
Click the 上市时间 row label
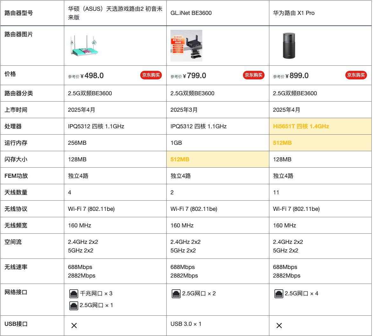(x=16, y=110)
